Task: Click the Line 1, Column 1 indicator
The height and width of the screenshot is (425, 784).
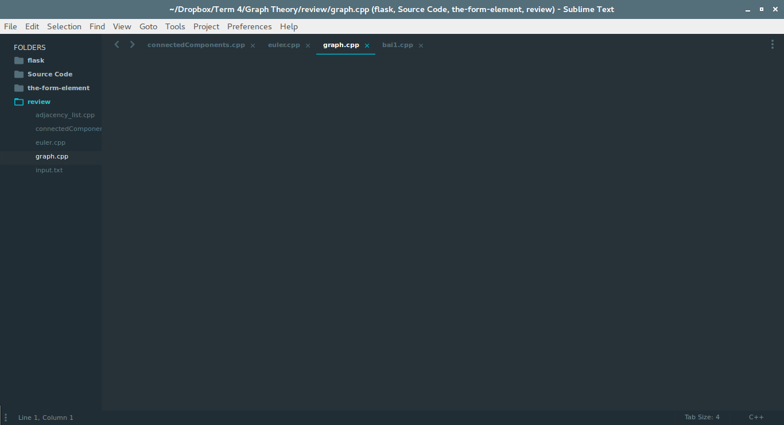Action: pyautogui.click(x=46, y=418)
